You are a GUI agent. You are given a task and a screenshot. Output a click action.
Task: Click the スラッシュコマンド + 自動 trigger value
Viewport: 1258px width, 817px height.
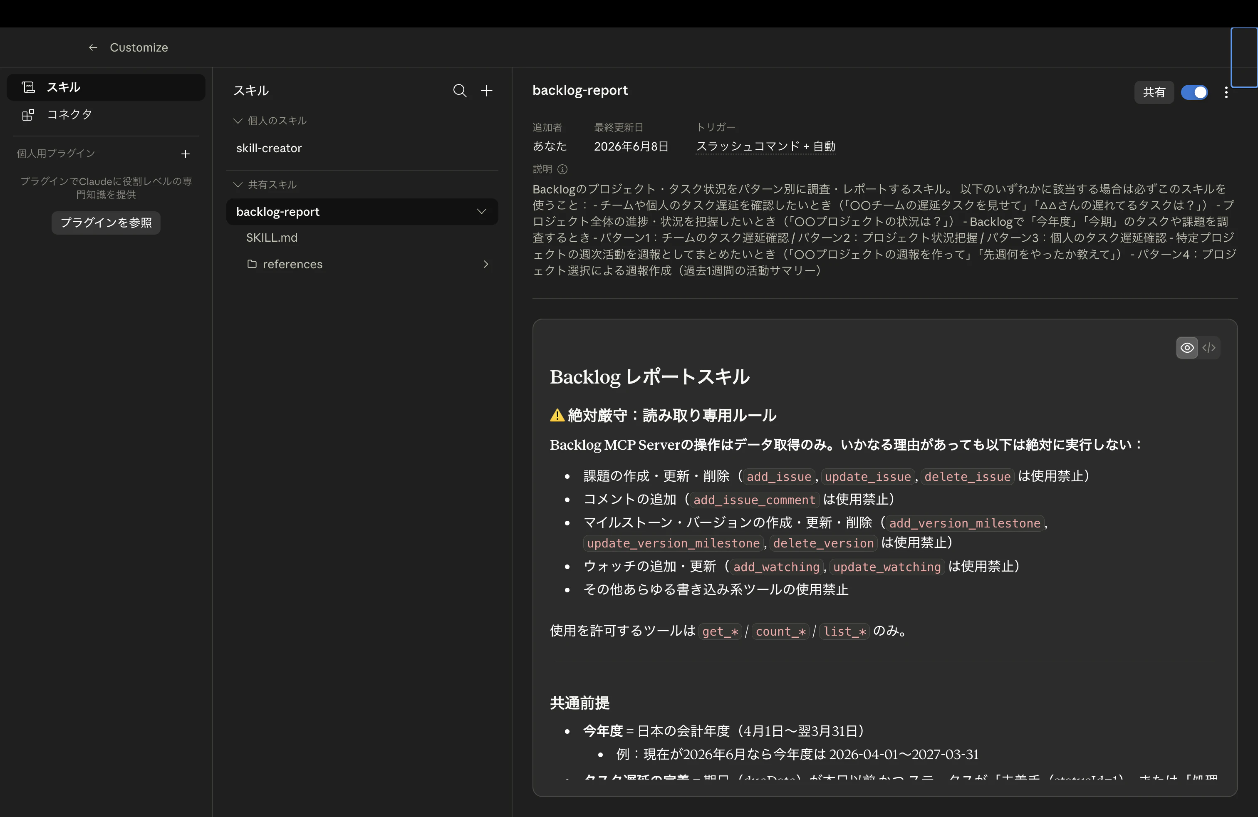765,146
